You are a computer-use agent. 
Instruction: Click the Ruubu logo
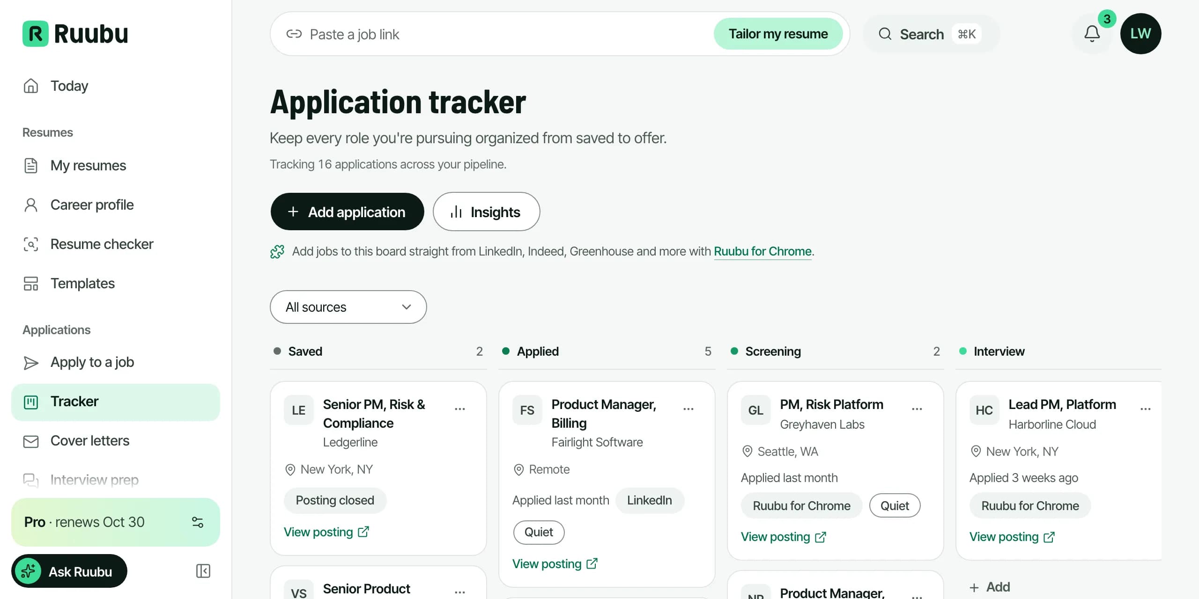click(75, 34)
